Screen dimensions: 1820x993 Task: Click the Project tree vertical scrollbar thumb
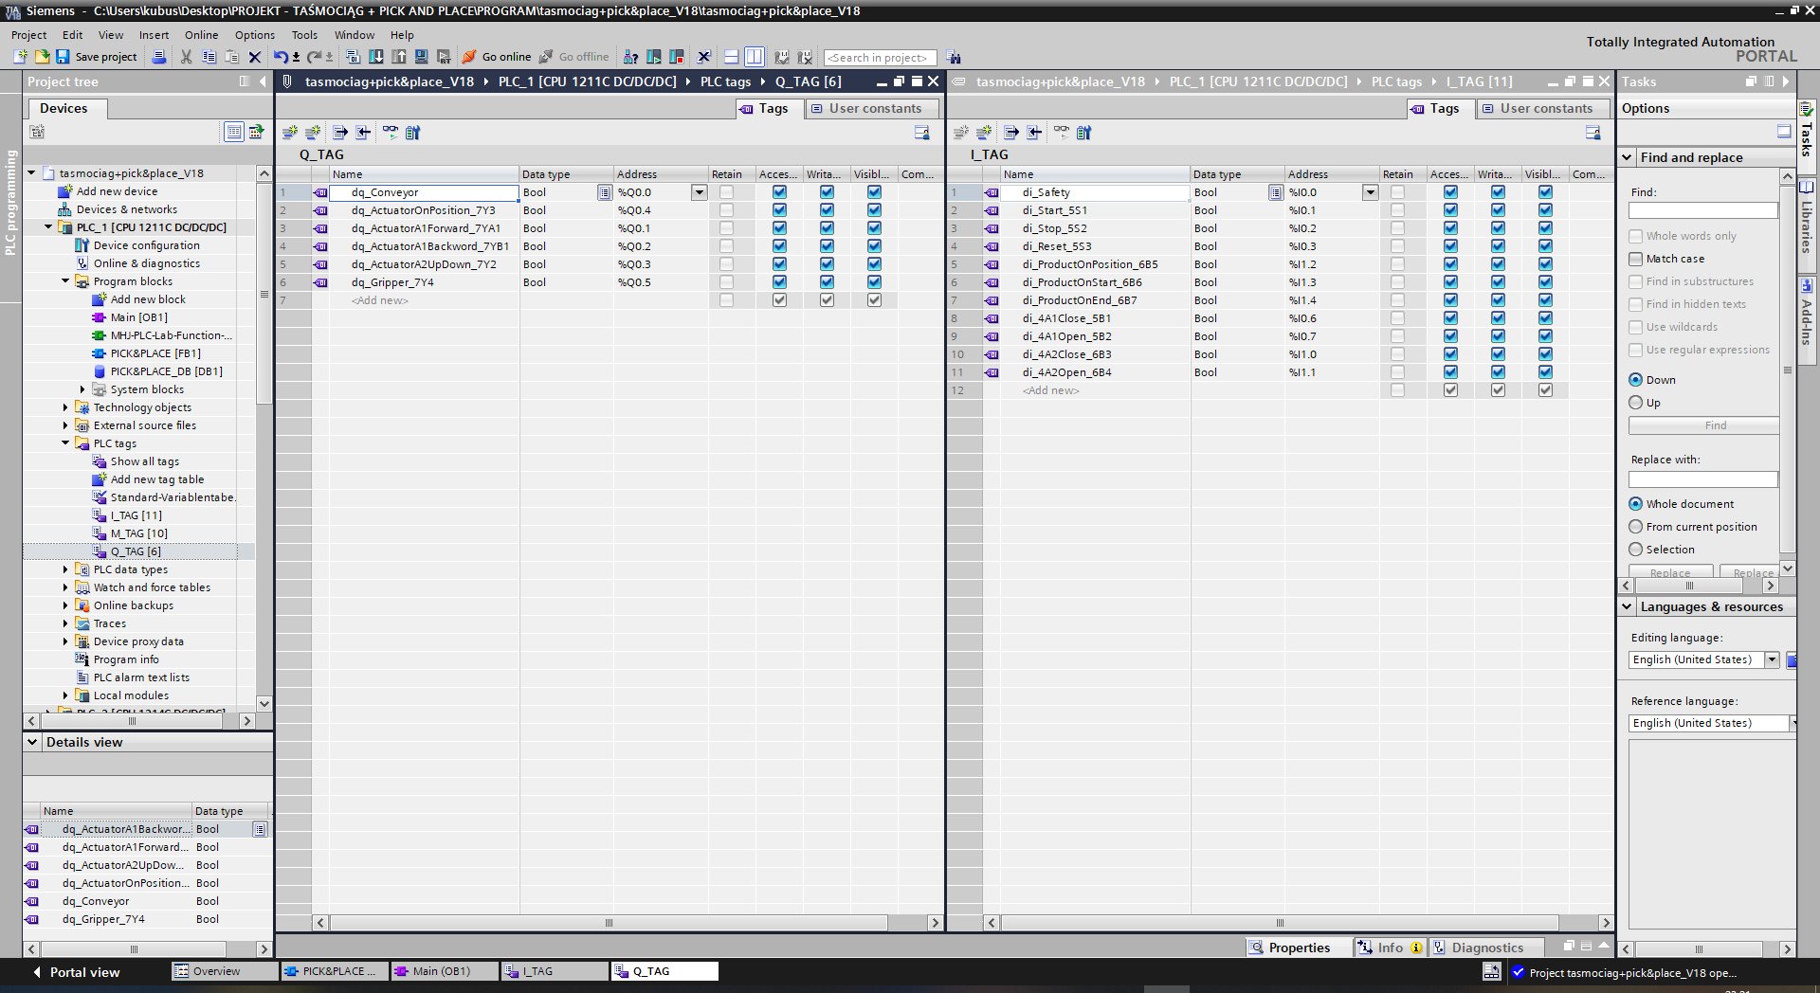264,295
